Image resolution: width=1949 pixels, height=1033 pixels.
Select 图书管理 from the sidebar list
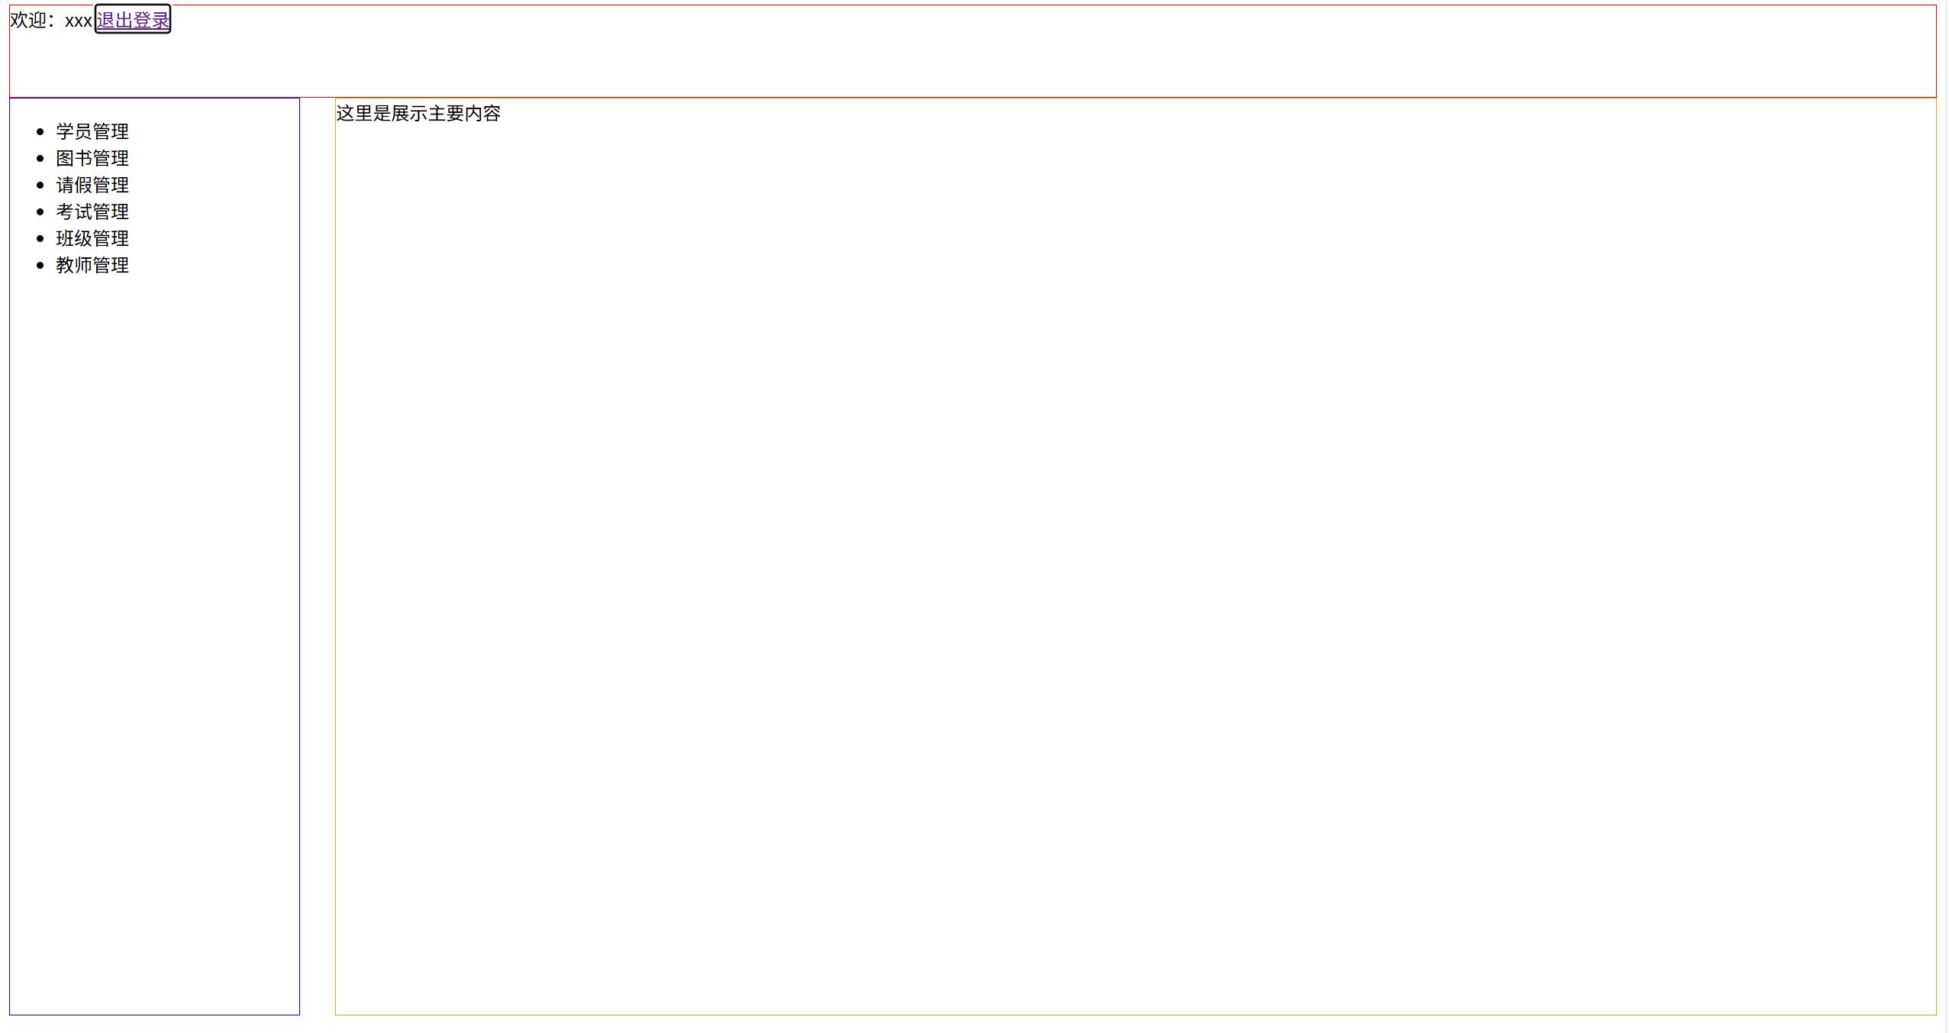click(92, 159)
